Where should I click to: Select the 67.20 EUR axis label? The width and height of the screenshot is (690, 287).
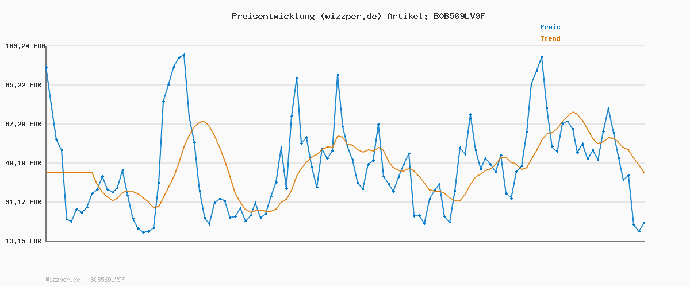pyautogui.click(x=25, y=124)
